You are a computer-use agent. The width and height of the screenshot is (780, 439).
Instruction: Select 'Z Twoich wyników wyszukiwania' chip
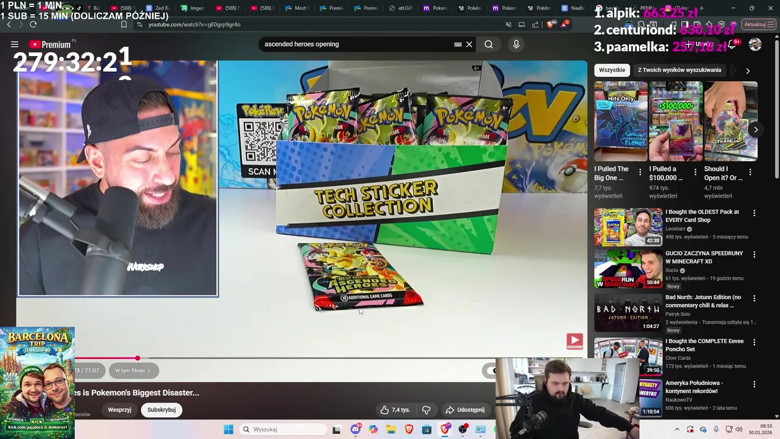point(679,70)
